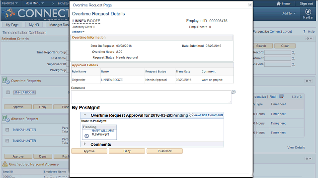Click Deny under Absence Request pagelet
The height and width of the screenshot is (178, 318).
43,156
